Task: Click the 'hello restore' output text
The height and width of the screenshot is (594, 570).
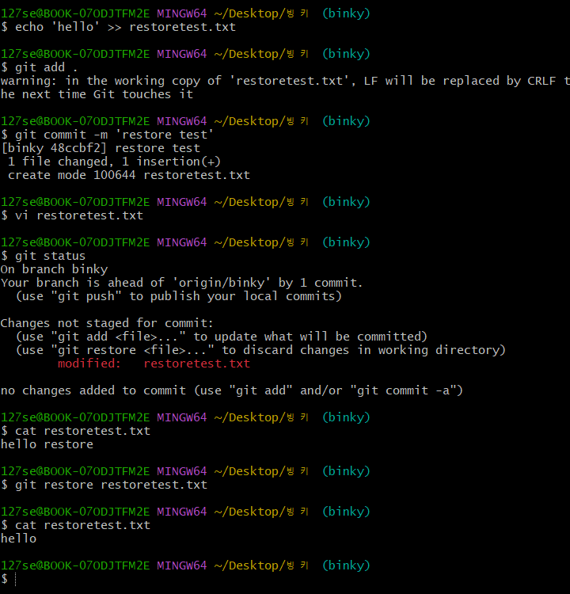Action: click(x=47, y=444)
